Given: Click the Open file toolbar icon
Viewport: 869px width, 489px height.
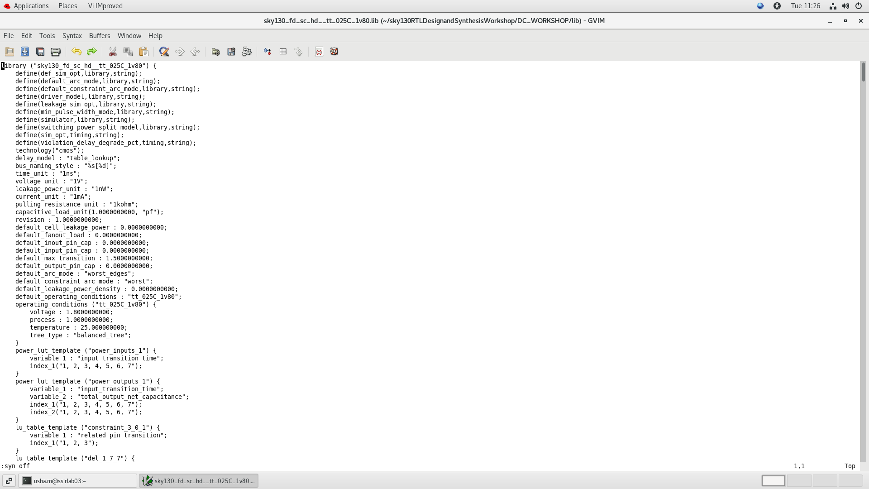Looking at the screenshot, I should pos(10,52).
